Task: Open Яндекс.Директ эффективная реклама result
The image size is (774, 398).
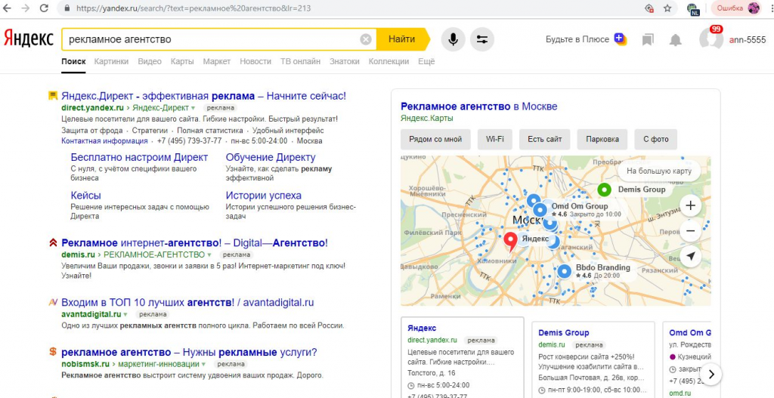Action: tap(204, 96)
